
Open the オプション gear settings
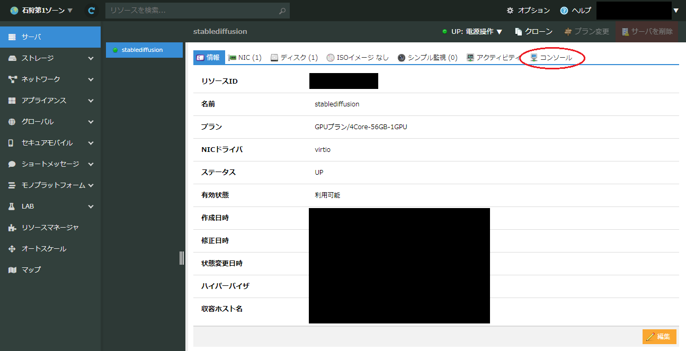[x=510, y=11]
